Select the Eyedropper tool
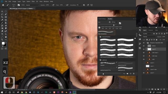 coord(2,20)
